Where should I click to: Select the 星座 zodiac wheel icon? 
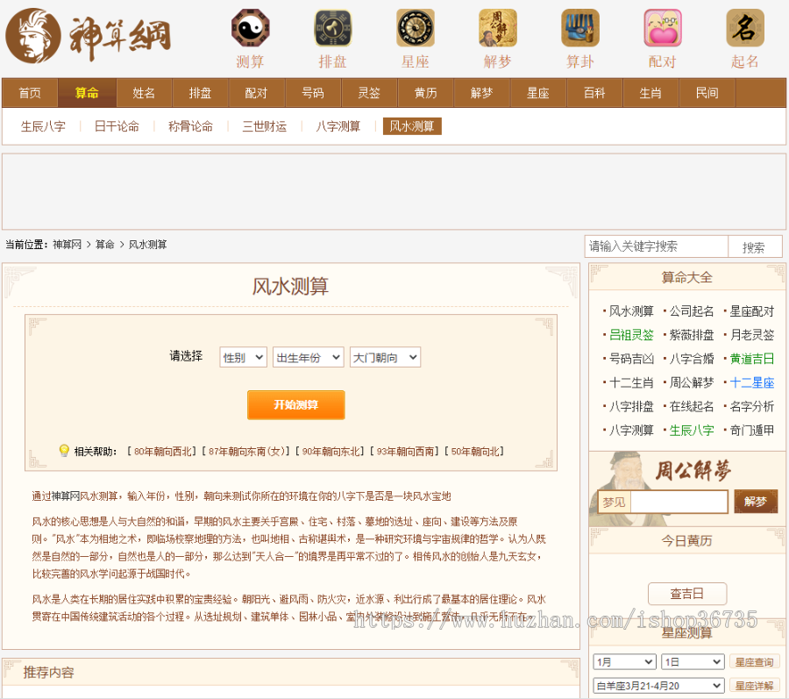pos(415,28)
